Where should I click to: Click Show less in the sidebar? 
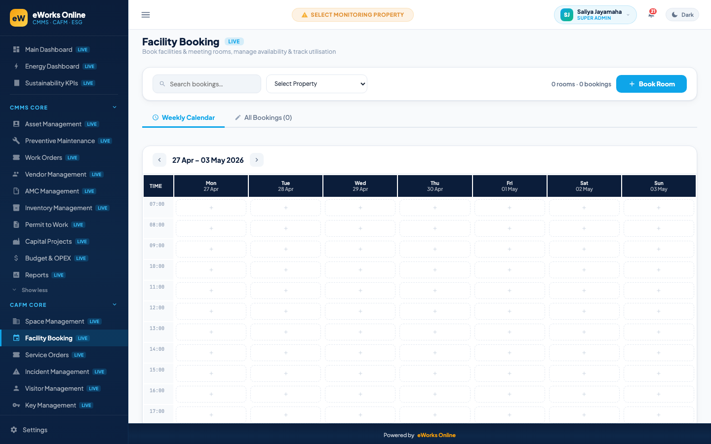click(x=35, y=290)
